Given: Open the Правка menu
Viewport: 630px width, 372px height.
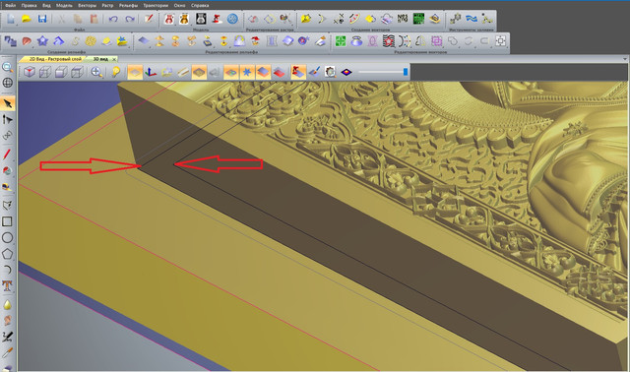Looking at the screenshot, I should (29, 5).
